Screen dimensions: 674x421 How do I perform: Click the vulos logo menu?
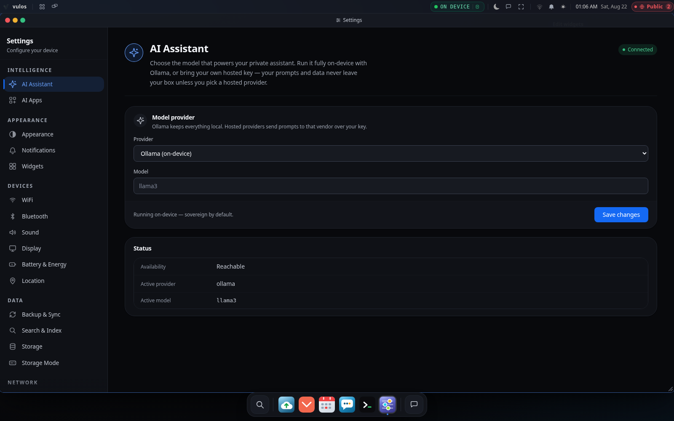[15, 7]
